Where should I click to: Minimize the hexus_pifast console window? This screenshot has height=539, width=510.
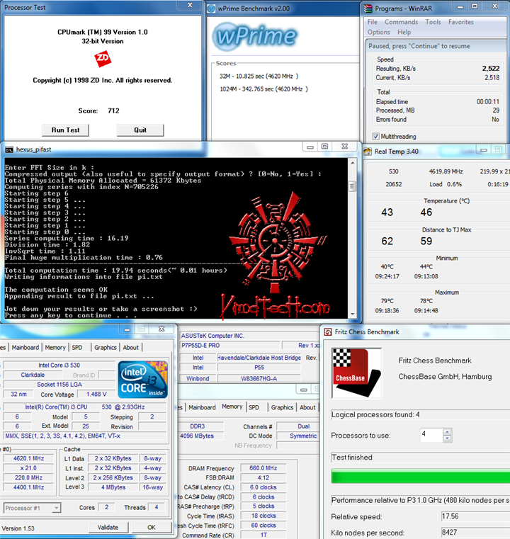coord(310,147)
